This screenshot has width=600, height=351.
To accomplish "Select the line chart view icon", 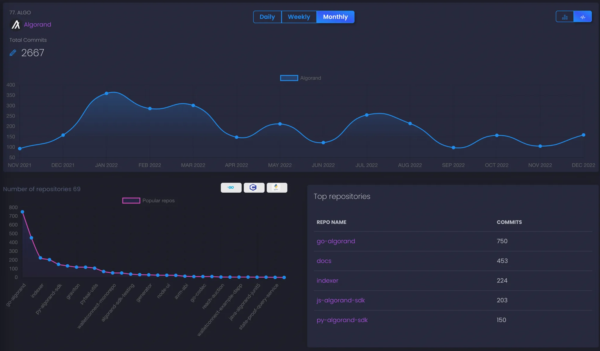I will (583, 17).
